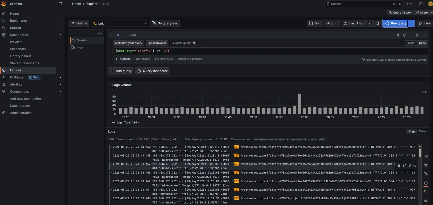
Task: Expand the 20:23:13.450 log row
Action: pos(111,147)
